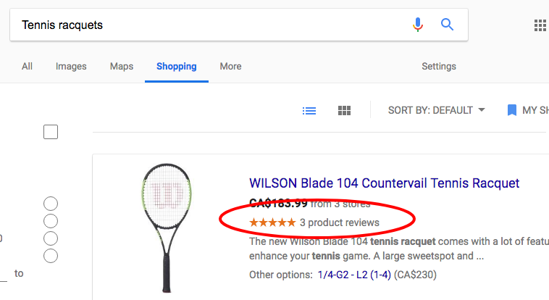549x300 pixels.
Task: Click the blue bookmark shortlist icon
Action: 512,110
